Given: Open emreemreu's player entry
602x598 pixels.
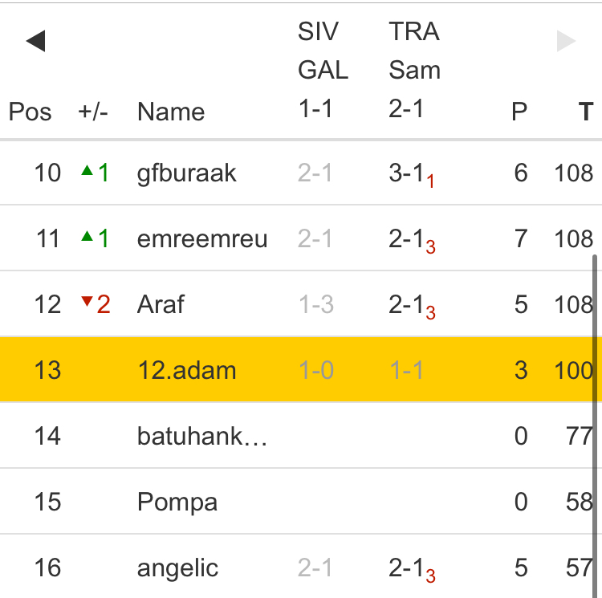Looking at the screenshot, I should (202, 238).
